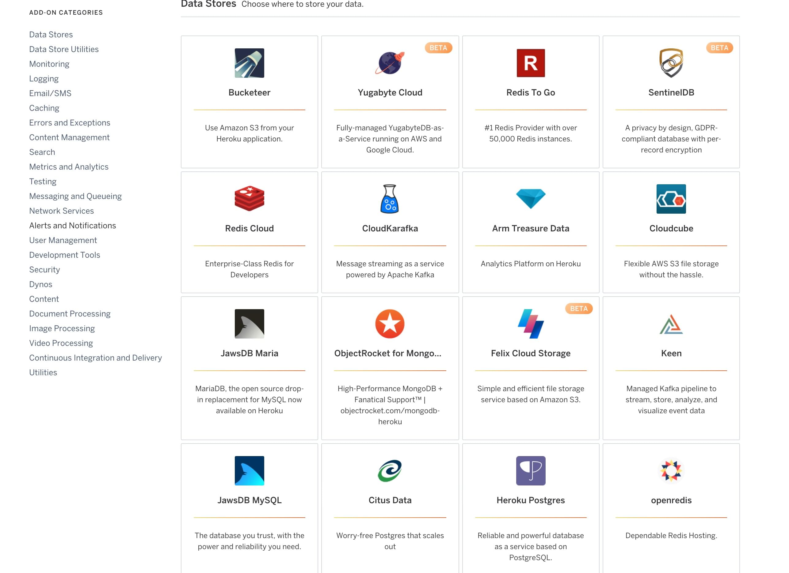
Task: Click the Arm Treasure Data gem icon
Action: click(x=531, y=198)
